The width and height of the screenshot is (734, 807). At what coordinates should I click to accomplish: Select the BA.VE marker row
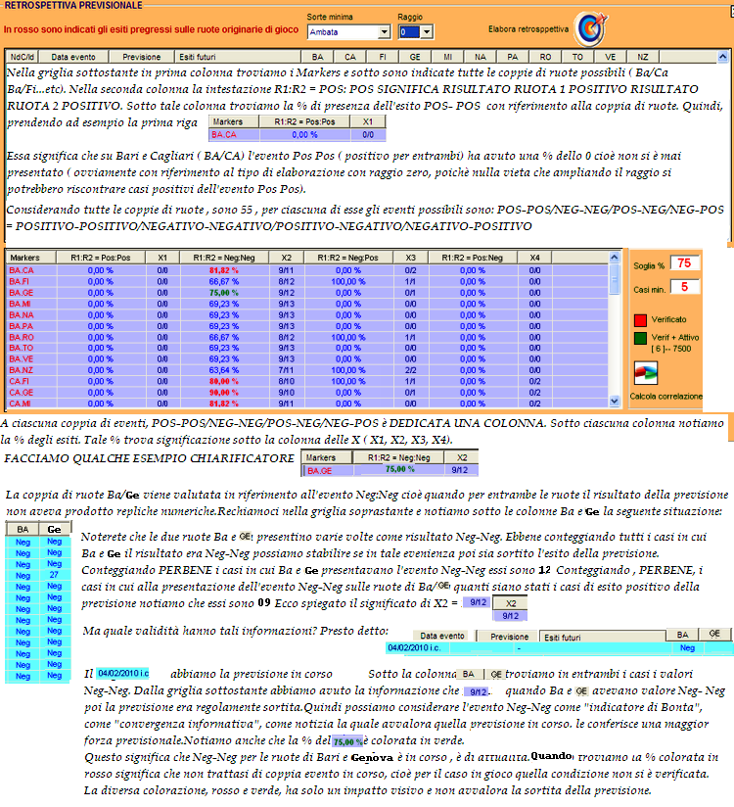click(x=307, y=358)
